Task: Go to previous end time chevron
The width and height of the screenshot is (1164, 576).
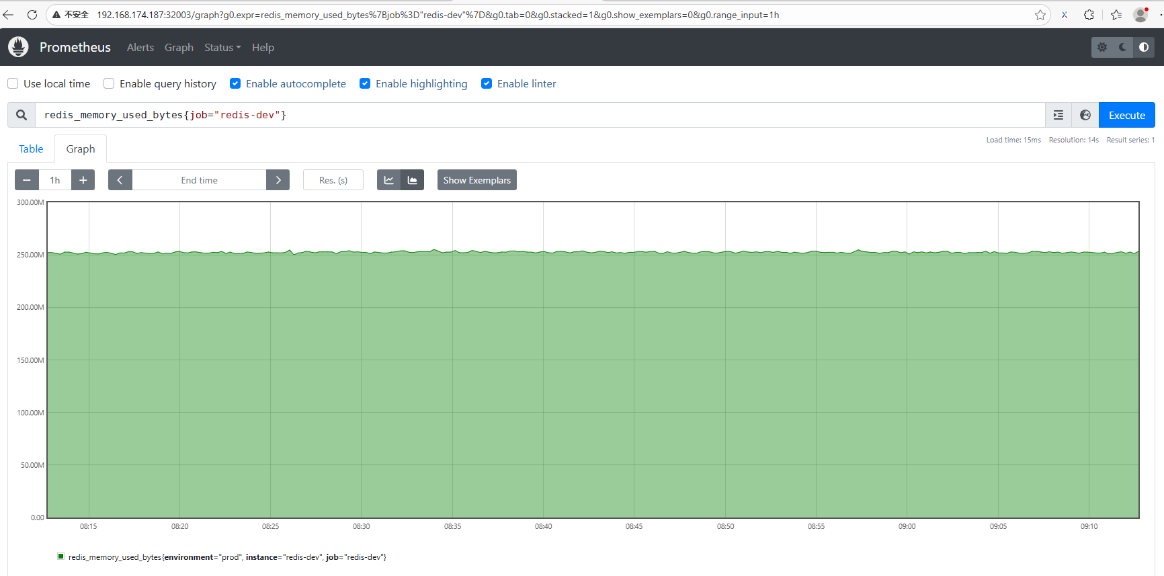Action: point(120,180)
